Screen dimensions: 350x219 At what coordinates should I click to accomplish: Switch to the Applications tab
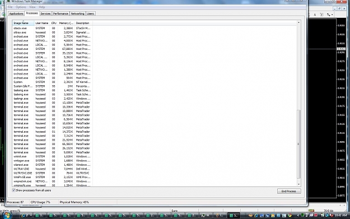tap(16, 13)
